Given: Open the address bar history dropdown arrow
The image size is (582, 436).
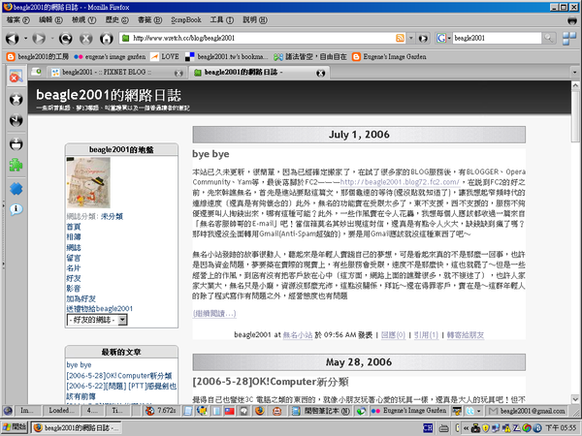Looking at the screenshot, I should [x=411, y=38].
